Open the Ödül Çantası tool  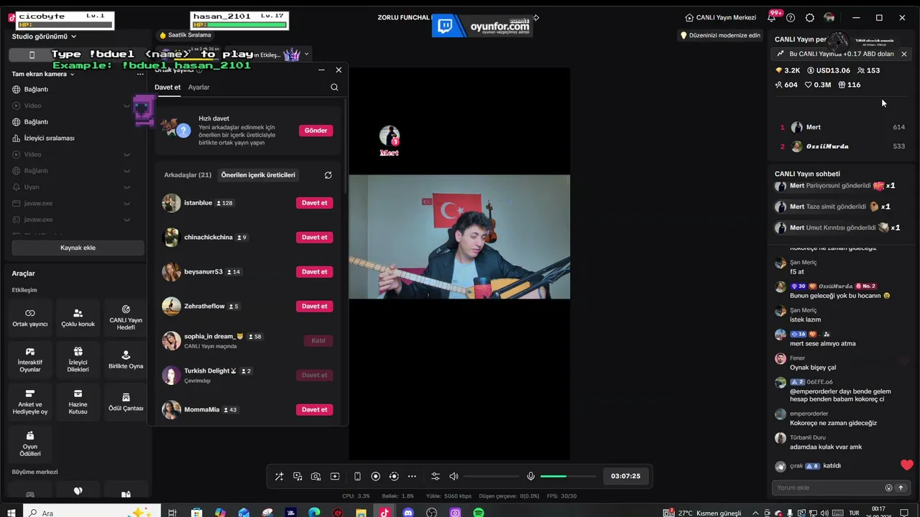pos(126,401)
